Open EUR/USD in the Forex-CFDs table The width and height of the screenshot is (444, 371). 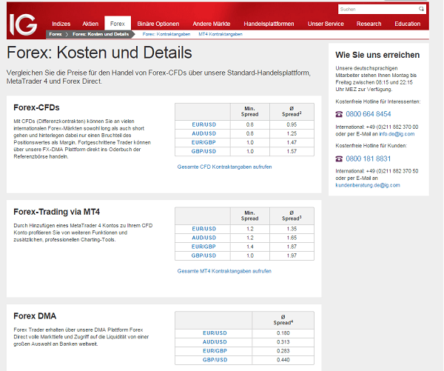[x=204, y=124]
